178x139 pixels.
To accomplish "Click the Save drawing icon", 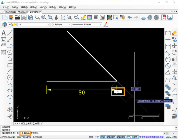I will point(24,17).
